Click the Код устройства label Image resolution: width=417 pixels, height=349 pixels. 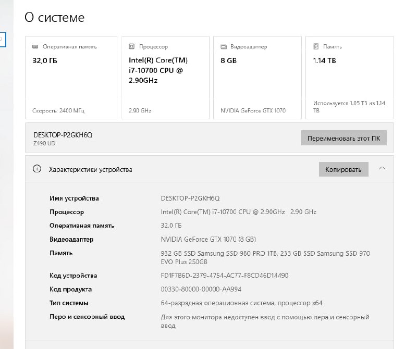pyautogui.click(x=73, y=276)
